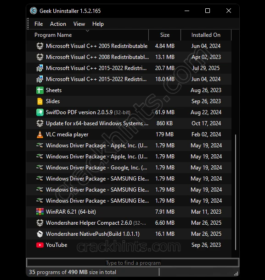Select WinRAR 6.21 (64-bit) entry

point(129,211)
